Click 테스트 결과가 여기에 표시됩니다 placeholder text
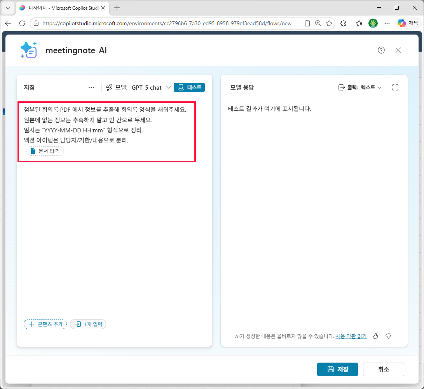The height and width of the screenshot is (389, 424). (x=270, y=109)
